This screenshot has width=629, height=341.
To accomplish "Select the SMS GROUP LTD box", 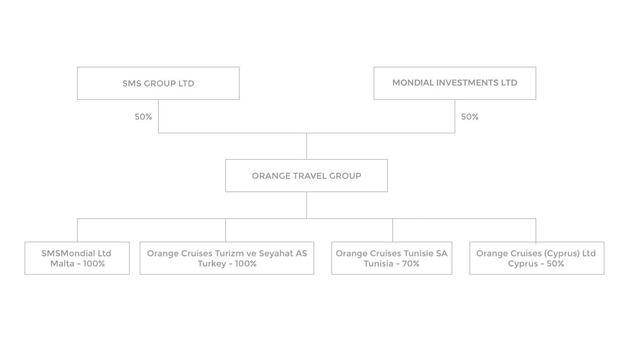I will [x=158, y=83].
